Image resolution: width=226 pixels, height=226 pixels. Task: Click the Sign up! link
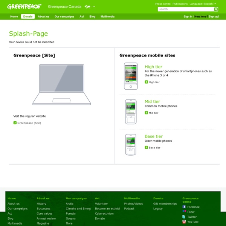pos(214,17)
